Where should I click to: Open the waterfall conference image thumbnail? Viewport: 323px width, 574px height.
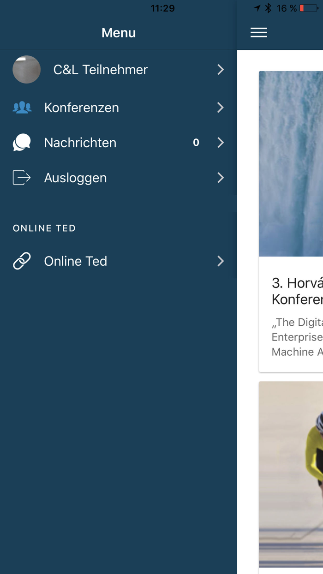coord(291,164)
